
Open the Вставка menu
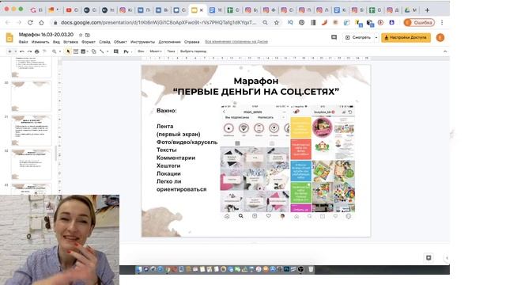click(x=70, y=42)
